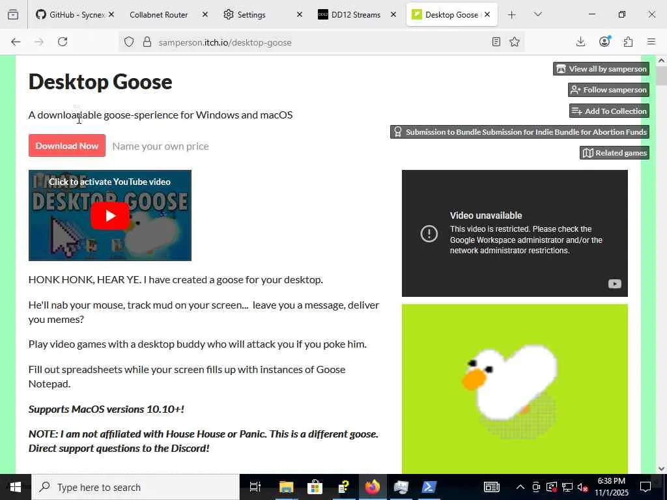The width and height of the screenshot is (667, 500).
Task: Open PowerShell from the taskbar
Action: [x=429, y=487]
